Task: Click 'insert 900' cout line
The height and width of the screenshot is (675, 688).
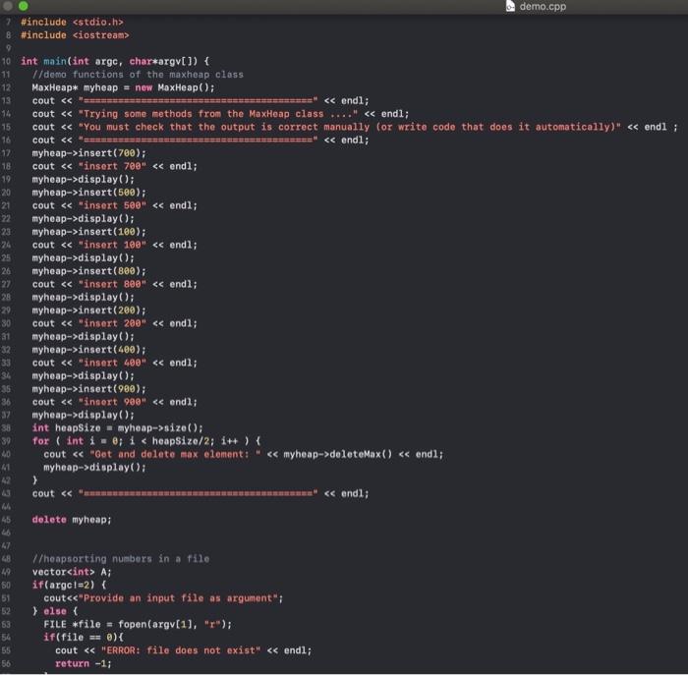Action: (115, 402)
